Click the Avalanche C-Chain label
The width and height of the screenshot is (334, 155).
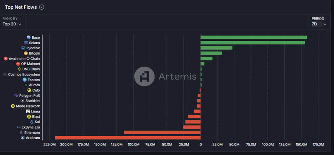(x=24, y=59)
